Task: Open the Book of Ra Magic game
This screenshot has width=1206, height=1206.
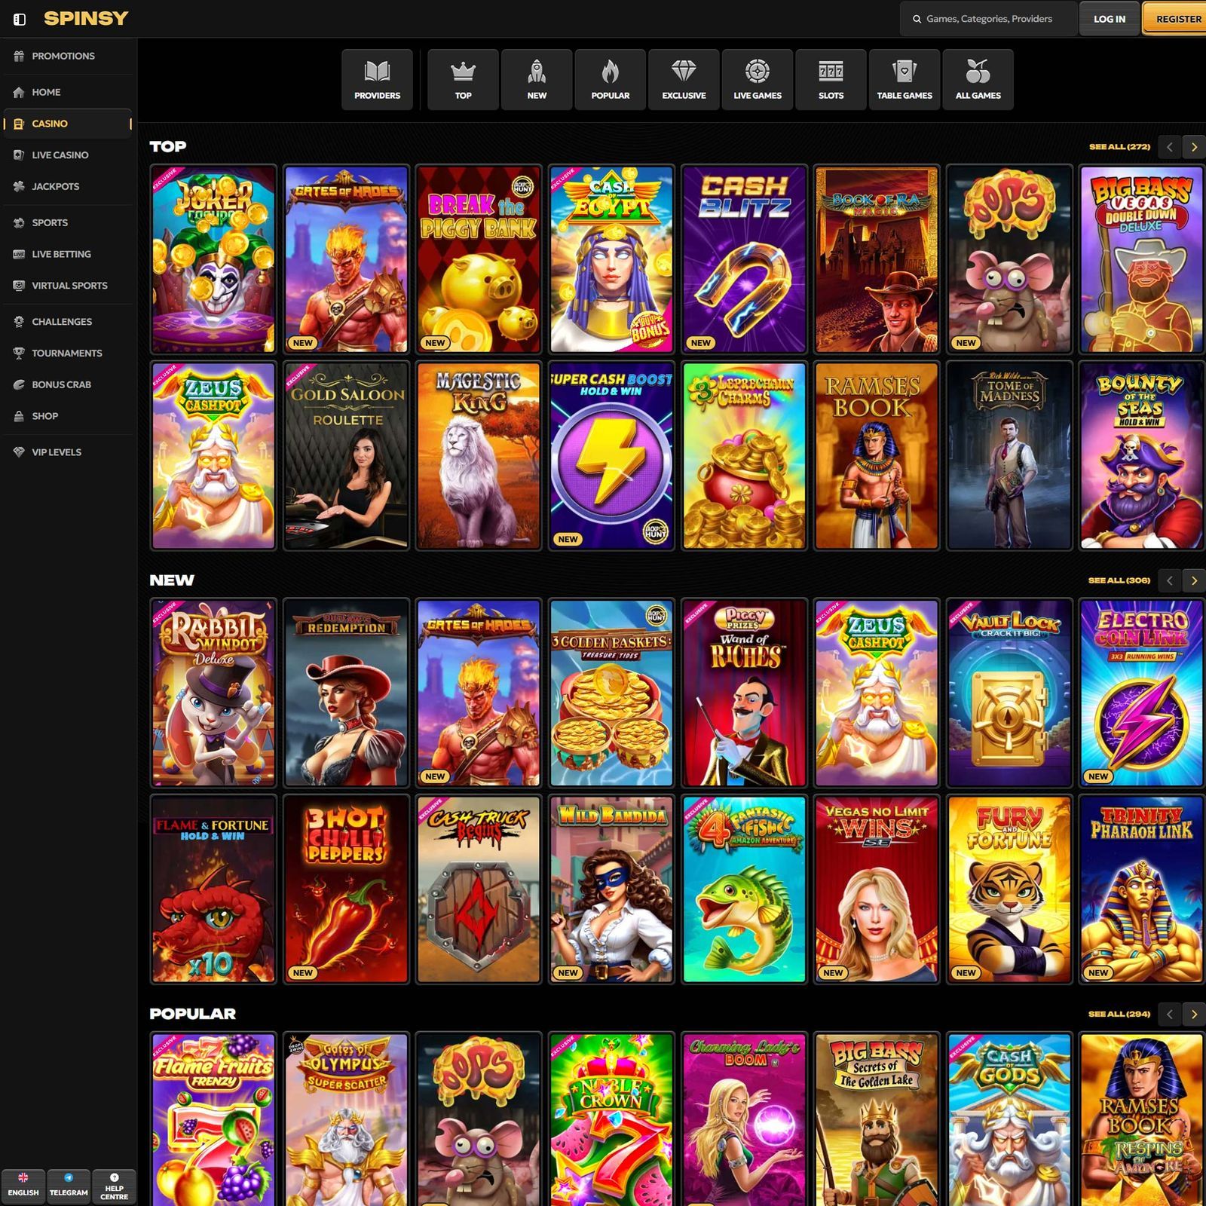Action: point(877,259)
